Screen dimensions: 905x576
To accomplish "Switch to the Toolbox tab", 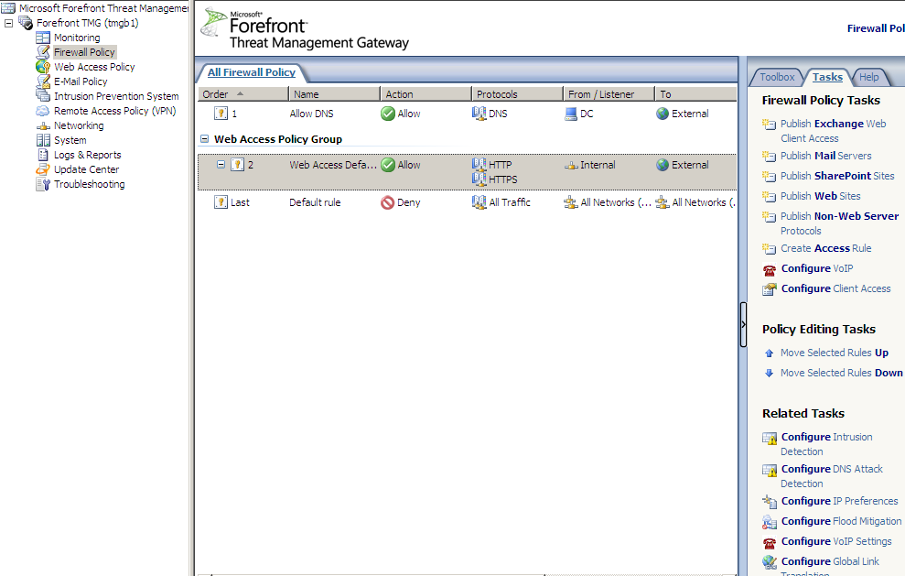I will (777, 77).
